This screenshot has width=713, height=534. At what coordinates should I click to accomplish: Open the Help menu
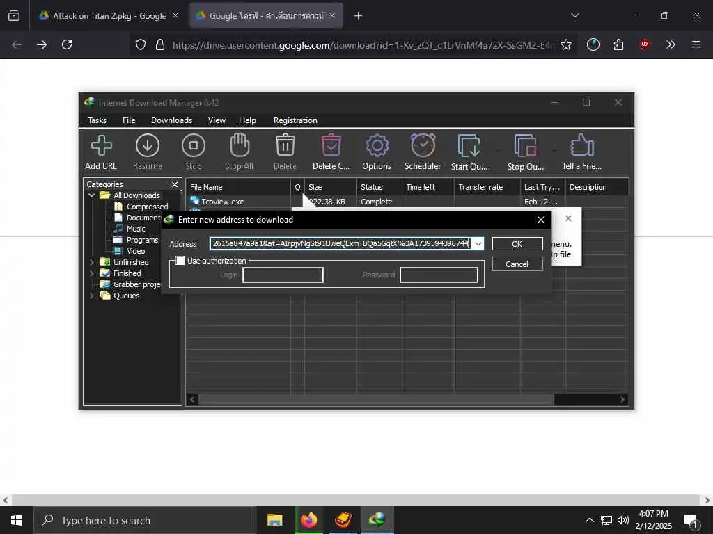tap(247, 120)
